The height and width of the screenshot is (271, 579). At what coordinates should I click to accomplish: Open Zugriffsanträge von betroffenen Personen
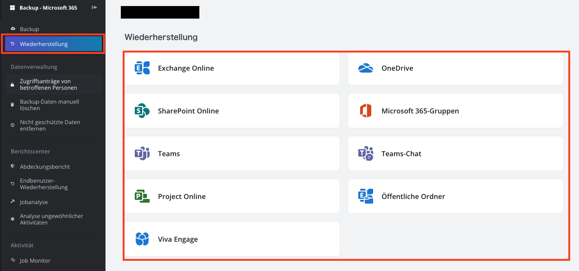tap(53, 85)
